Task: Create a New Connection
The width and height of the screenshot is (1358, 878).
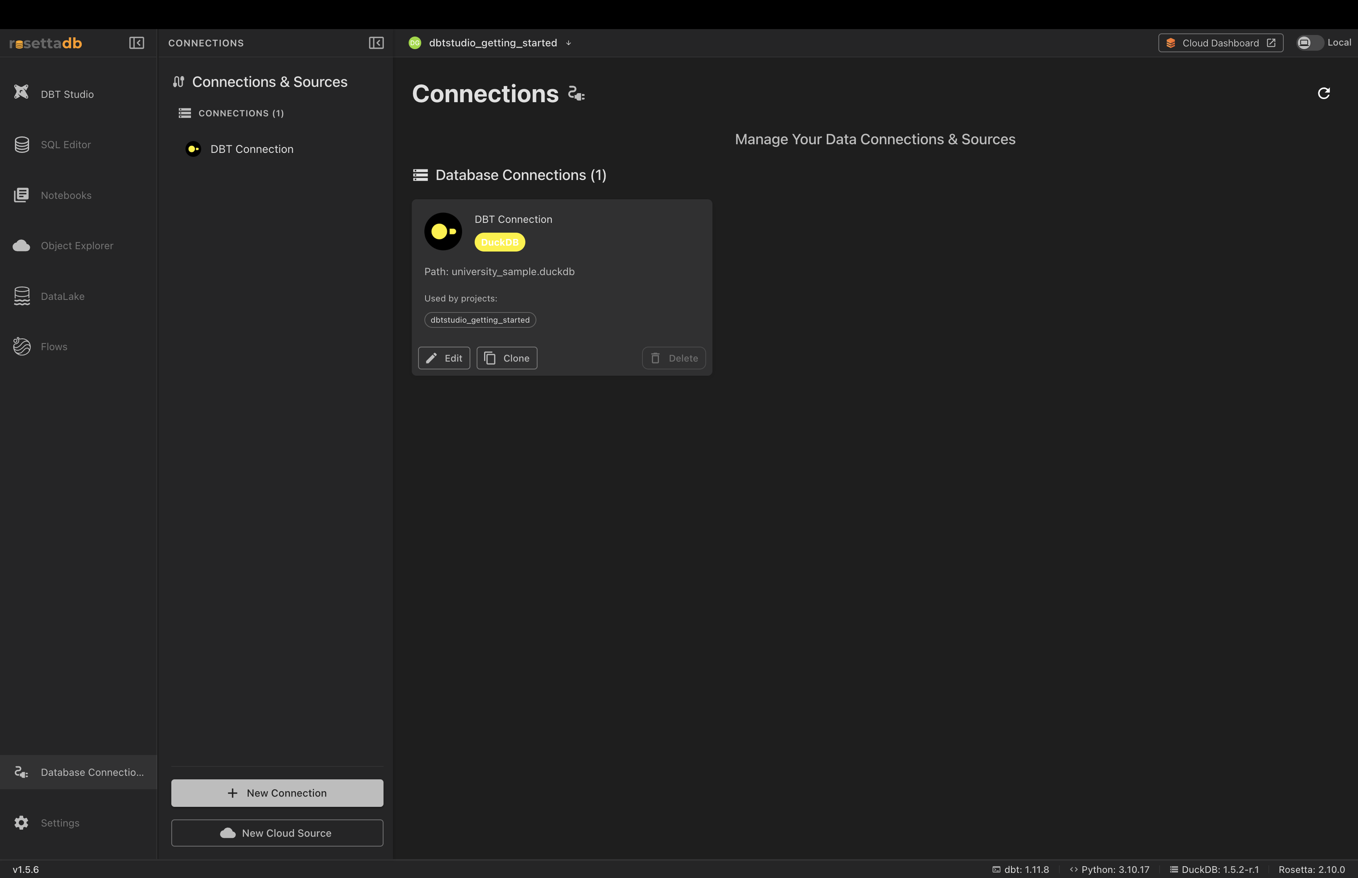Action: [277, 793]
